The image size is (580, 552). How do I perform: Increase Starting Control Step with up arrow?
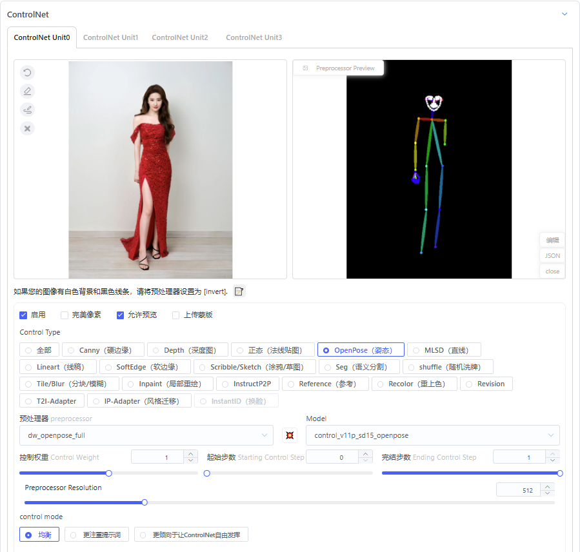tap(365, 453)
